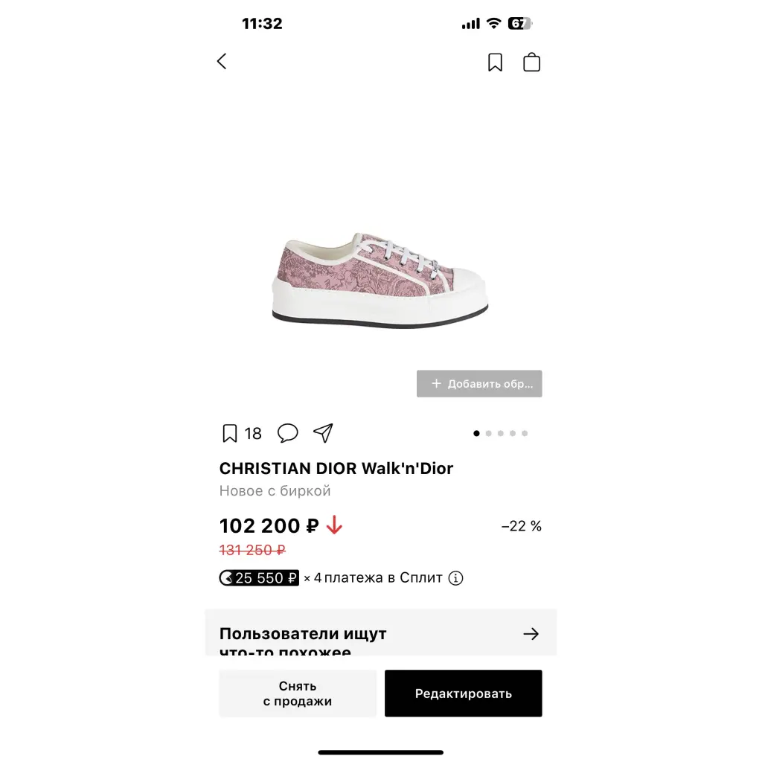762x762 pixels.
Task: Tap the back arrow icon
Action: pyautogui.click(x=222, y=61)
